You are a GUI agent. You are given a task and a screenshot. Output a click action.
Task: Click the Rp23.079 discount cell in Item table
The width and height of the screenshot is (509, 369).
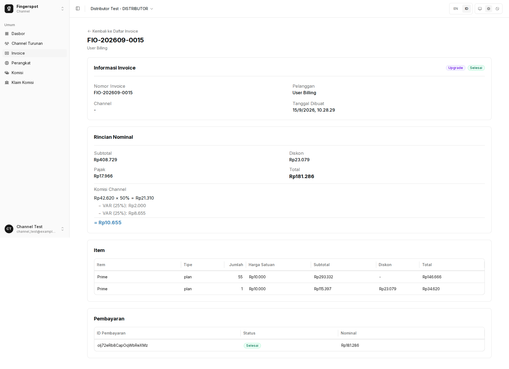pos(388,289)
